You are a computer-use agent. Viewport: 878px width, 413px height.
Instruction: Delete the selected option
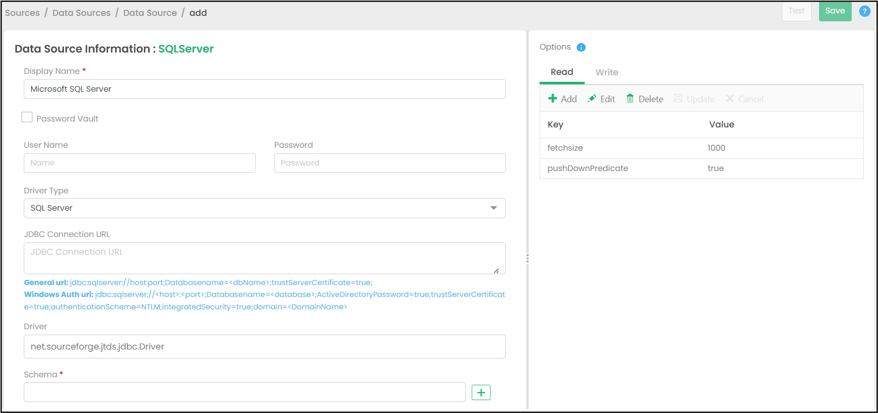click(645, 99)
